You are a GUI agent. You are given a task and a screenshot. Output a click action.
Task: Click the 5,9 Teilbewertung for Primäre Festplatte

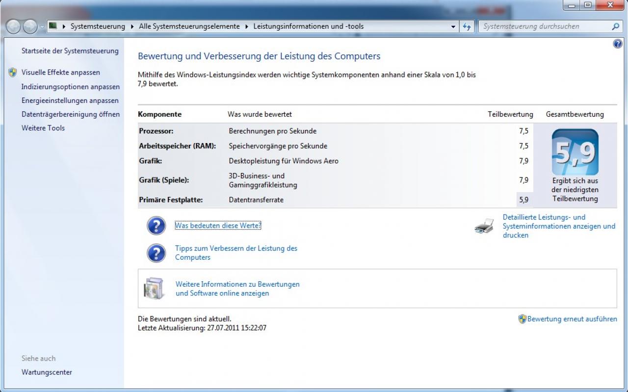coord(523,200)
